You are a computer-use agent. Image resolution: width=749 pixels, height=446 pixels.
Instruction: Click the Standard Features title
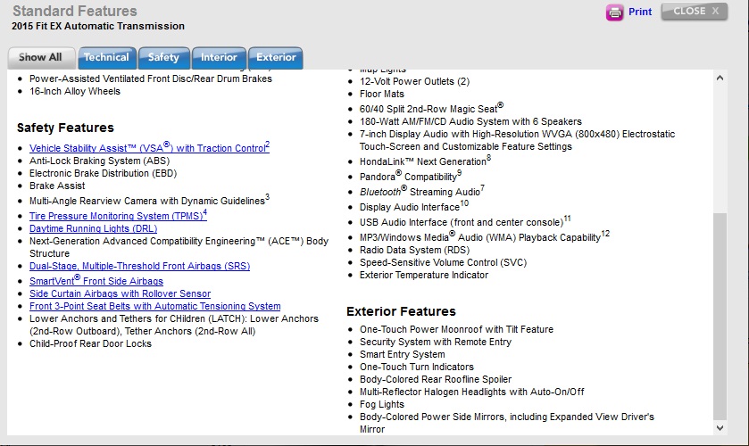point(74,11)
